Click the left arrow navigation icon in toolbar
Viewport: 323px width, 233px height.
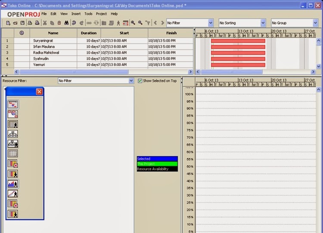[x=155, y=23]
